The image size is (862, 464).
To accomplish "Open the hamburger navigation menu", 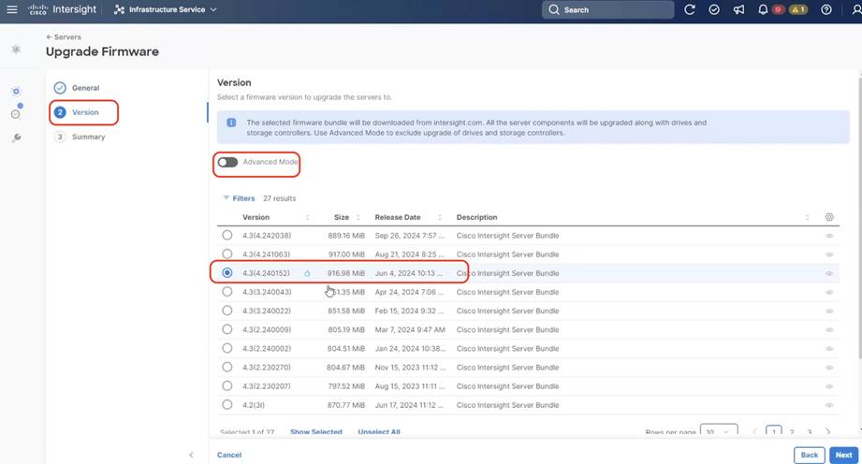I will [x=12, y=10].
